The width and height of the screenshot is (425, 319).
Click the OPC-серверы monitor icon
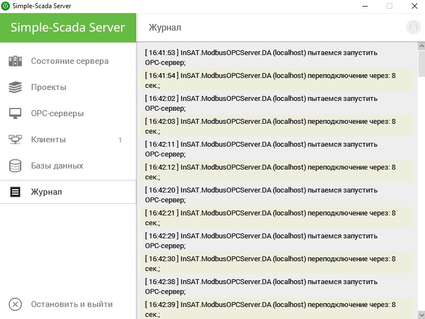[15, 113]
